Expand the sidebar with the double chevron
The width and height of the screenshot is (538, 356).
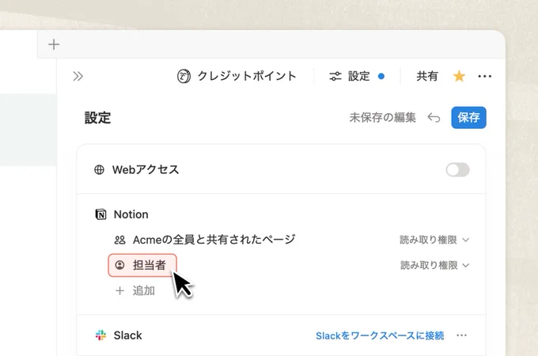[78, 76]
